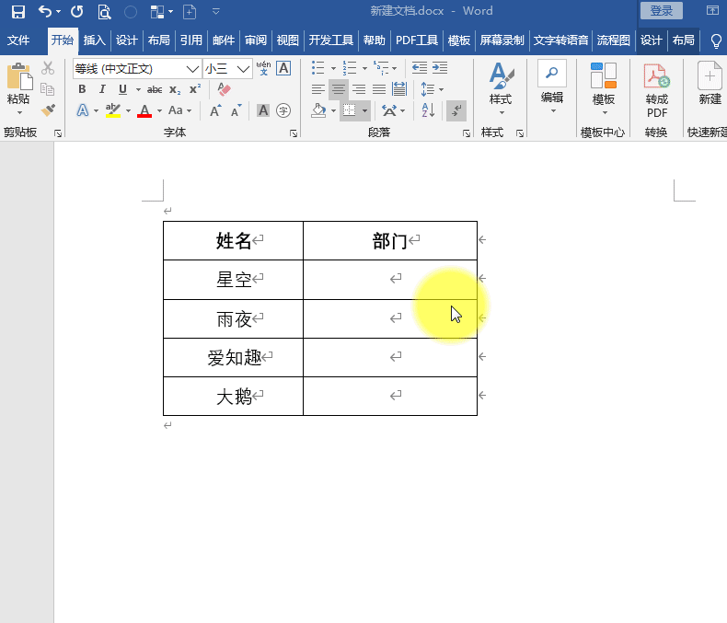Screen dimensions: 727x623
Task: Click the Cut scissors icon
Action: point(48,68)
